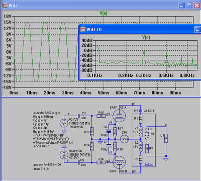Click the V+ voltage source symbol
Screen dimensions: 201x181
click(x=64, y=123)
